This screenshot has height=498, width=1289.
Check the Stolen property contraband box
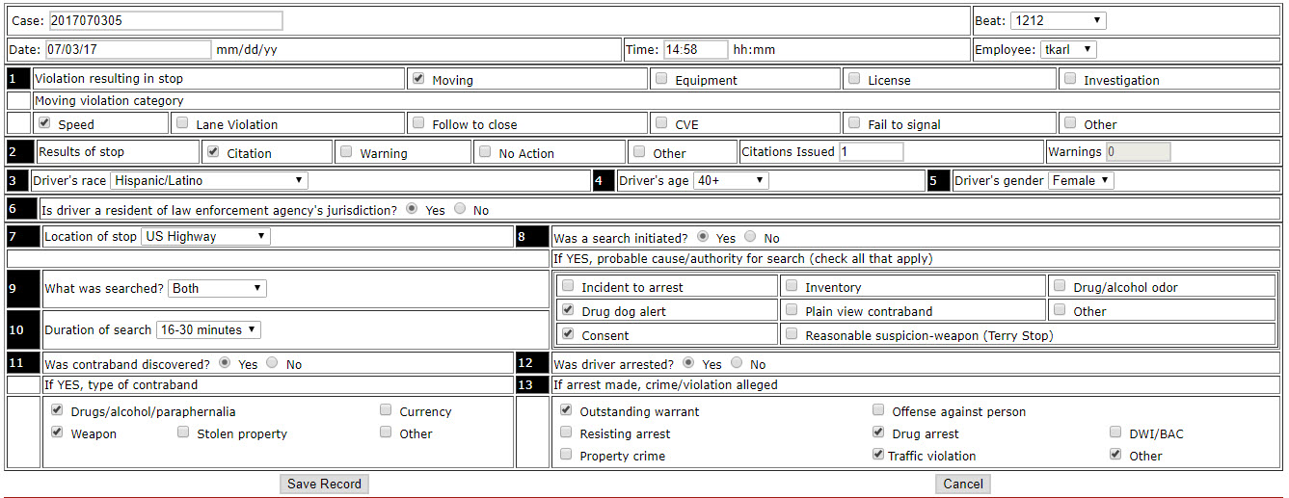coord(183,432)
